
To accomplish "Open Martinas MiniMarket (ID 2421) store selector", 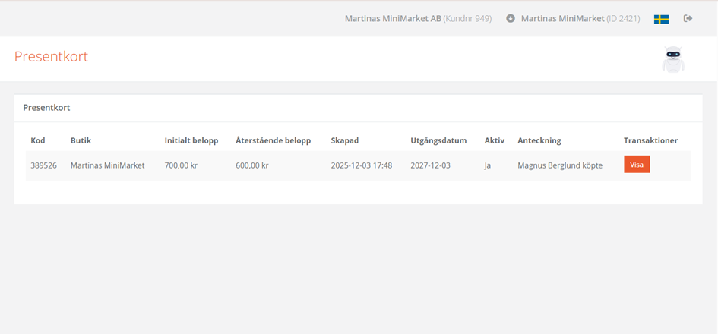I will point(580,18).
